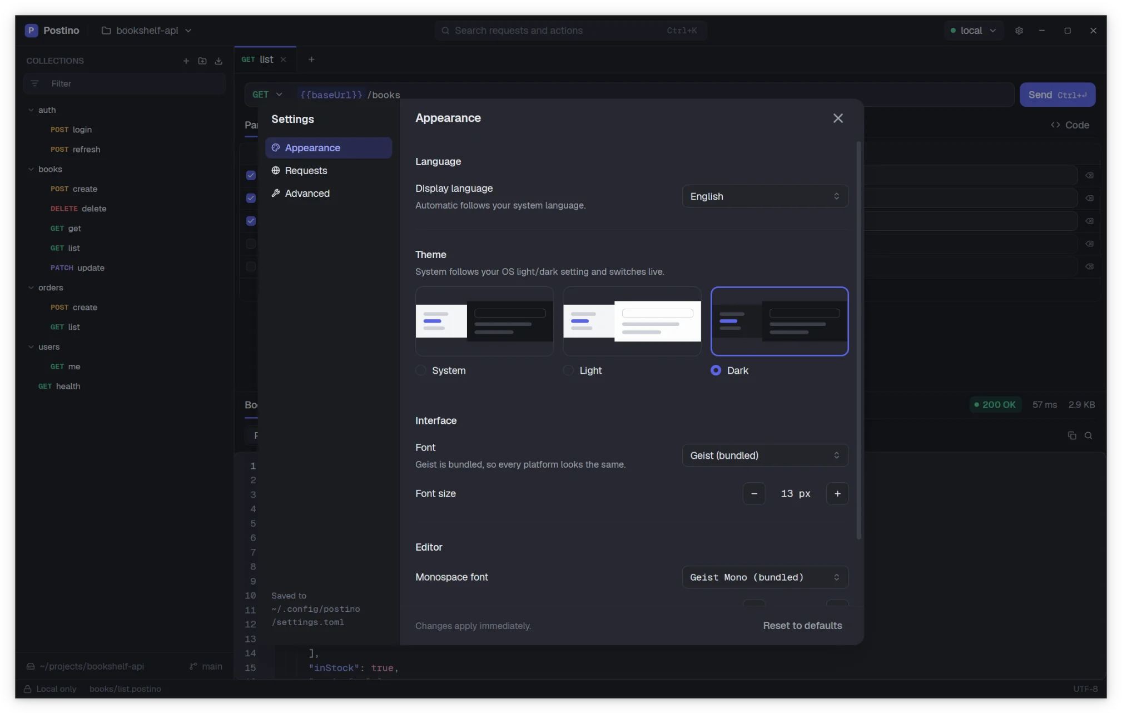Click the new folder icon in Collections header
This screenshot has width=1122, height=713.
pos(202,61)
